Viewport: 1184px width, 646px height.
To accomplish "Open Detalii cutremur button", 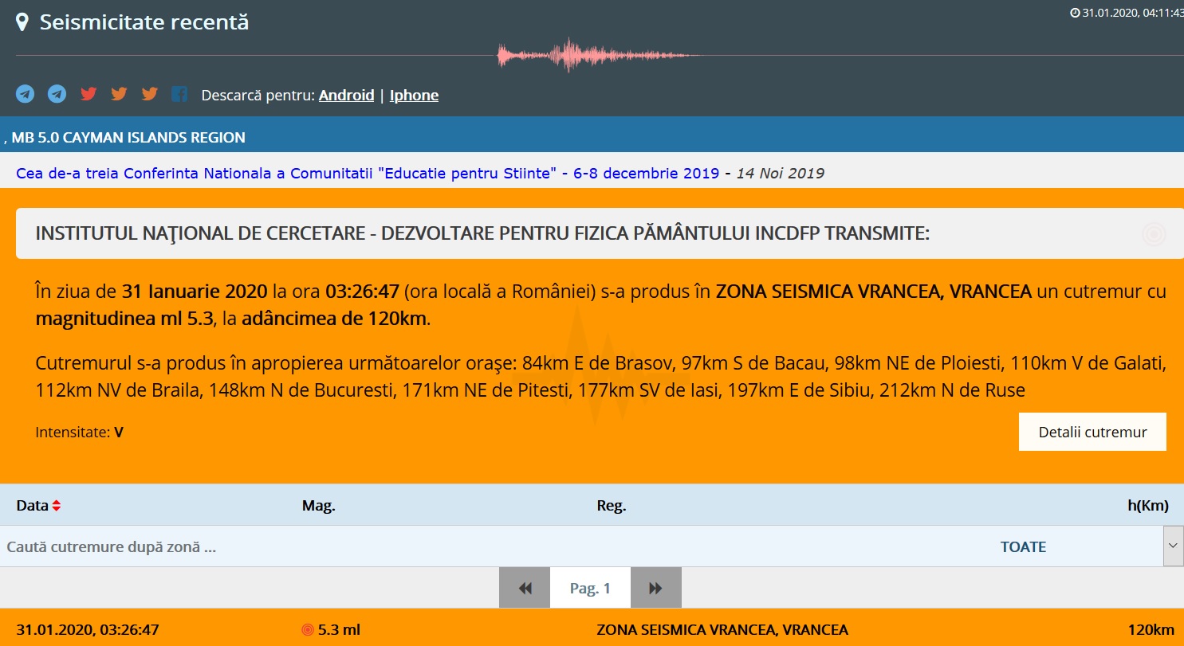I will pos(1092,432).
